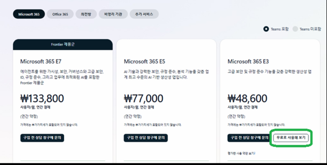Click the ₩48,600 price

tap(247, 98)
